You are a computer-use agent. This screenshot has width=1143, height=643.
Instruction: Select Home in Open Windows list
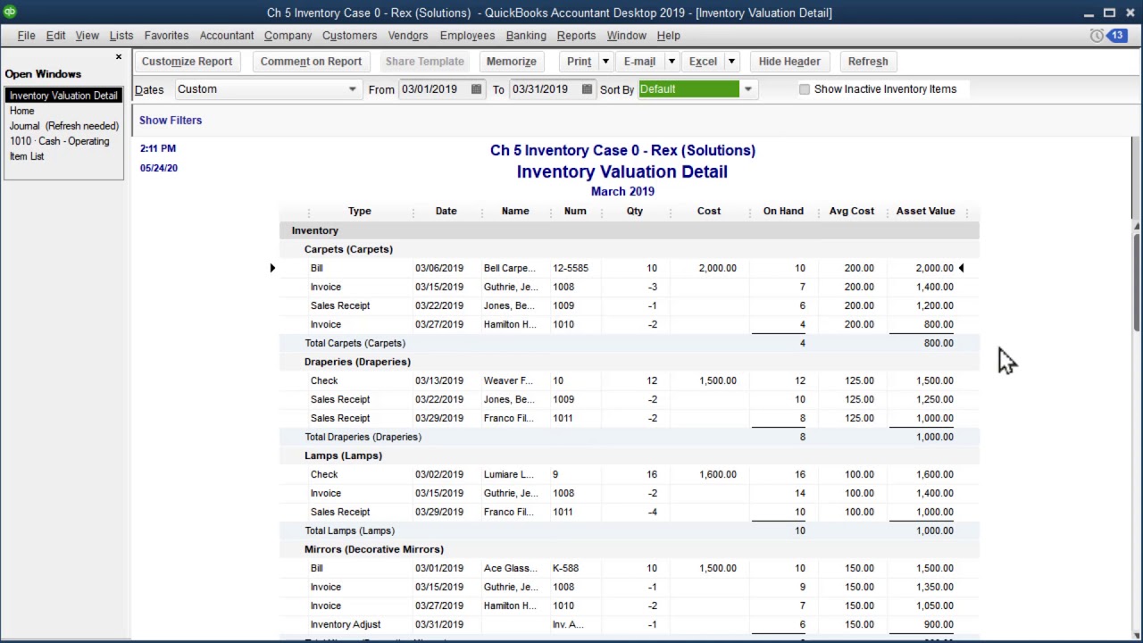click(22, 111)
